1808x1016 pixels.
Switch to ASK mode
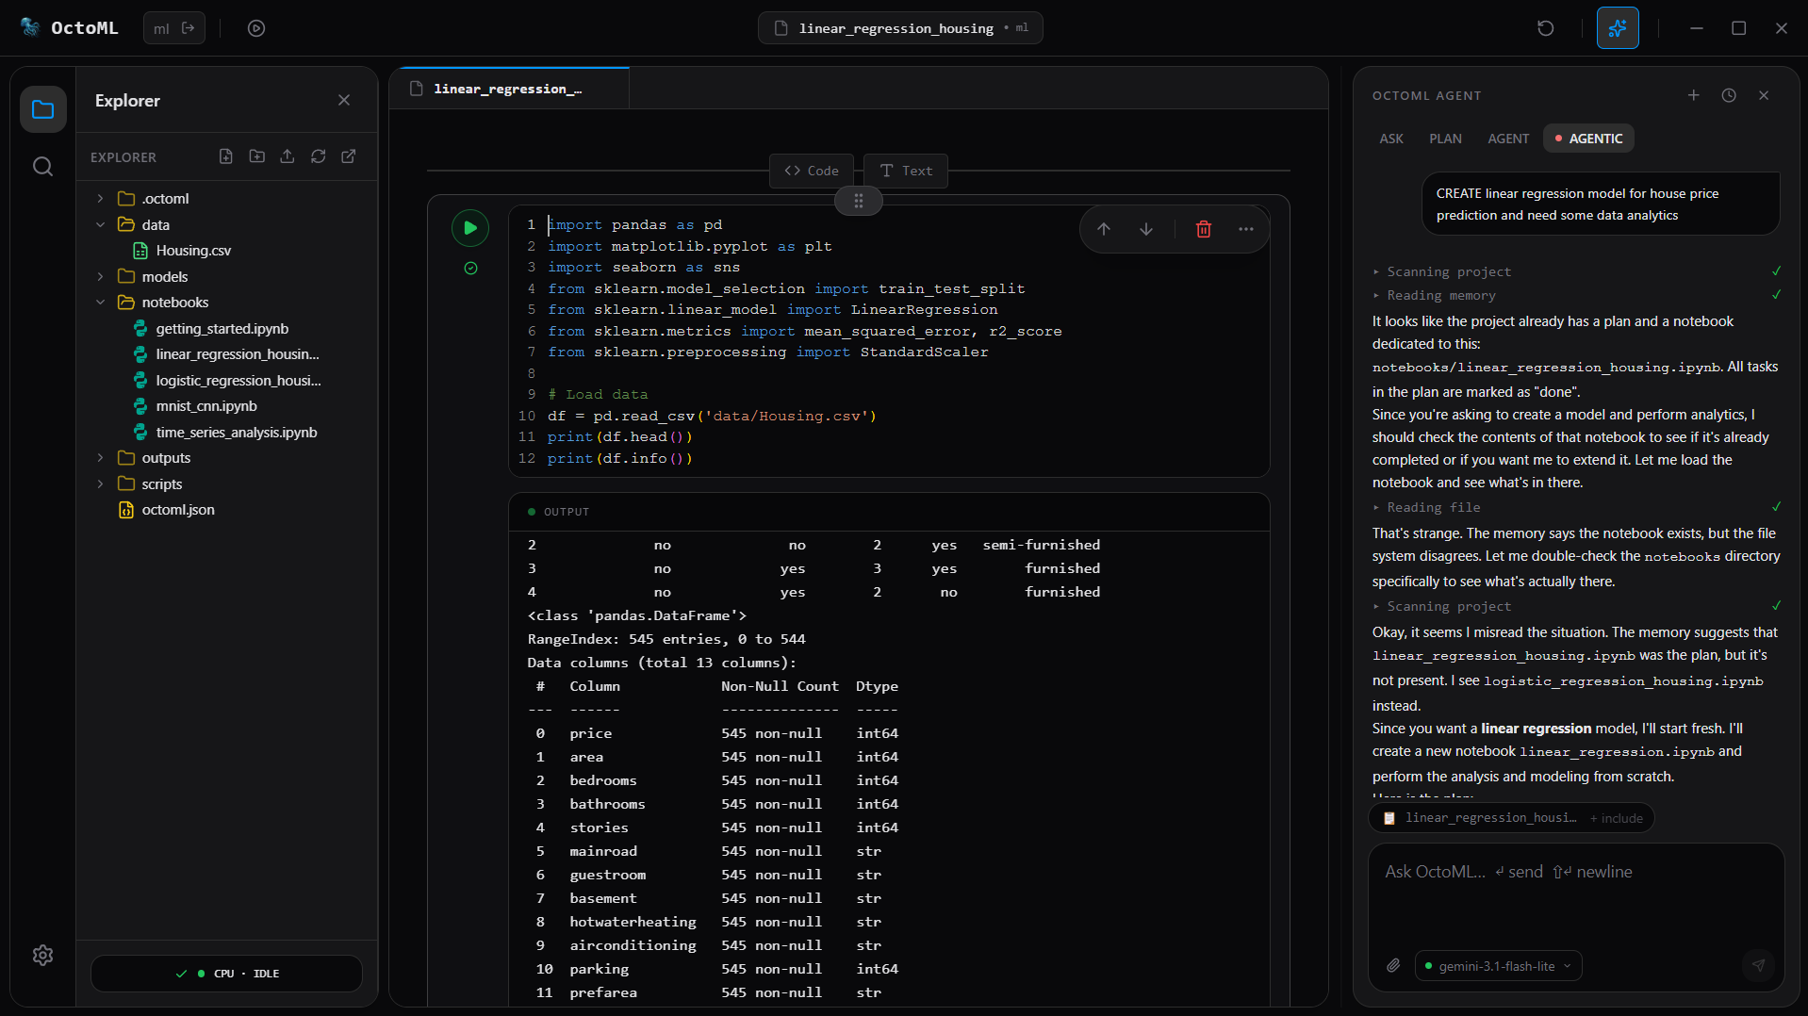tap(1391, 139)
